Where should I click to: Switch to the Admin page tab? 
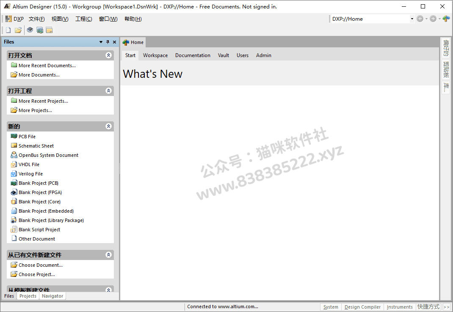pyautogui.click(x=263, y=55)
